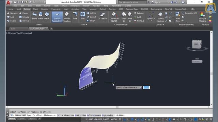Click the Patch surface tool

point(41,16)
